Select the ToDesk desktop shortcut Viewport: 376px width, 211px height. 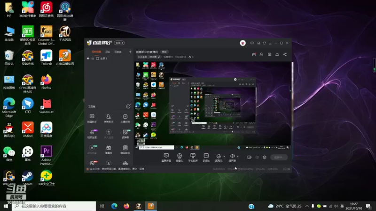(x=46, y=58)
